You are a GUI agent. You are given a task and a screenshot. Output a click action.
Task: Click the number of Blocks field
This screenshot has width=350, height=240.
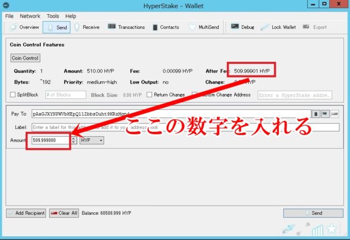pyautogui.click(x=66, y=95)
